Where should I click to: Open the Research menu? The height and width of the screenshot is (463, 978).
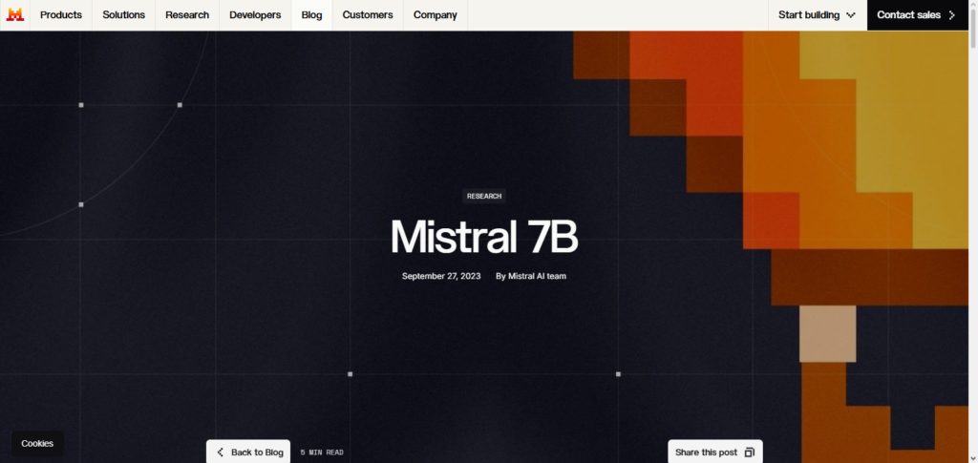click(187, 15)
